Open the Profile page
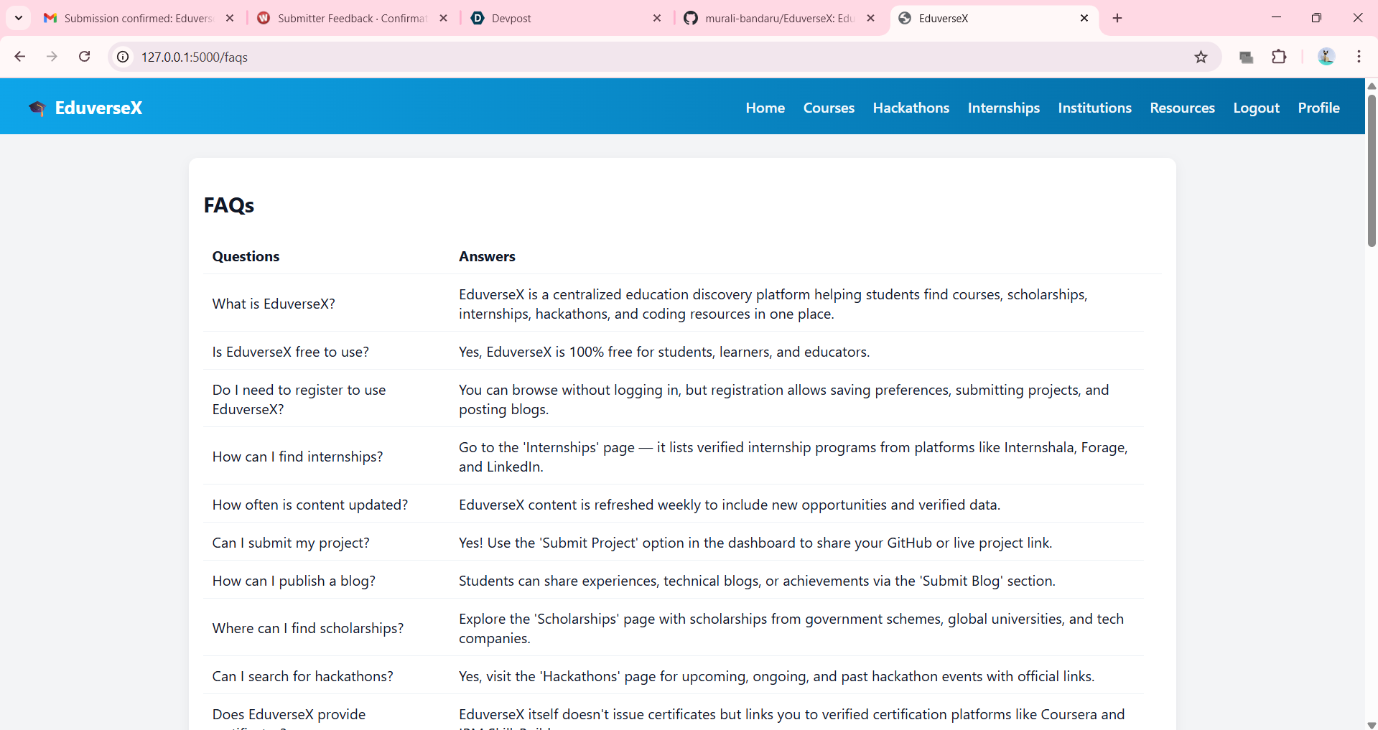 (1318, 108)
